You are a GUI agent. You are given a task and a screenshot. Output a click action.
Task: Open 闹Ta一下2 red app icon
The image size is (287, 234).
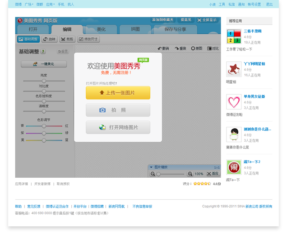coord(234,167)
